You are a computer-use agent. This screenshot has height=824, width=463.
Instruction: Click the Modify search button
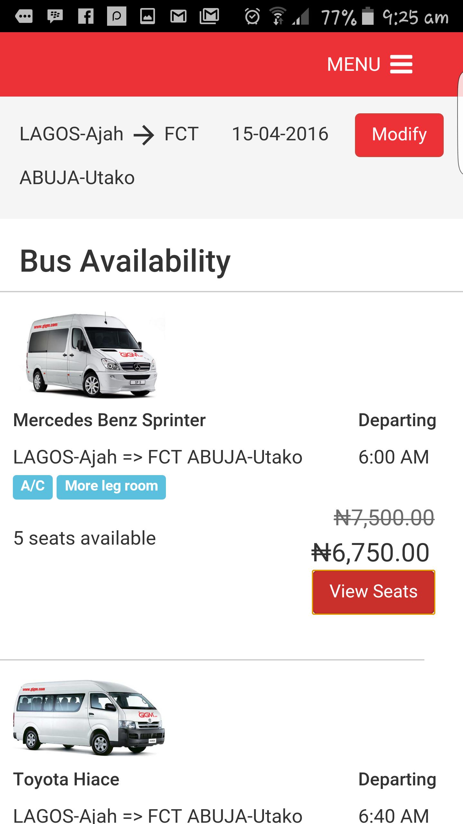[399, 135]
